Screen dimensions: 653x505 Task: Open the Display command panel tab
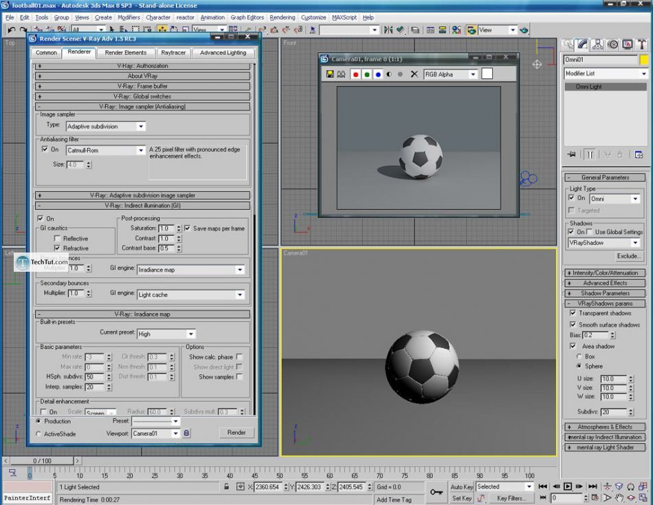point(627,45)
